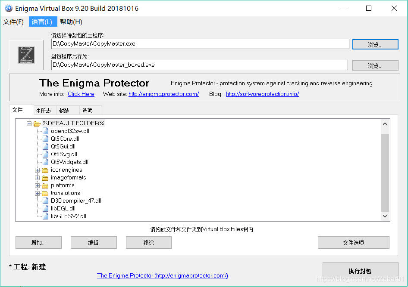Collapse the %DEFAULT FOLDER% tree node
Image resolution: width=408 pixels, height=287 pixels.
point(29,124)
